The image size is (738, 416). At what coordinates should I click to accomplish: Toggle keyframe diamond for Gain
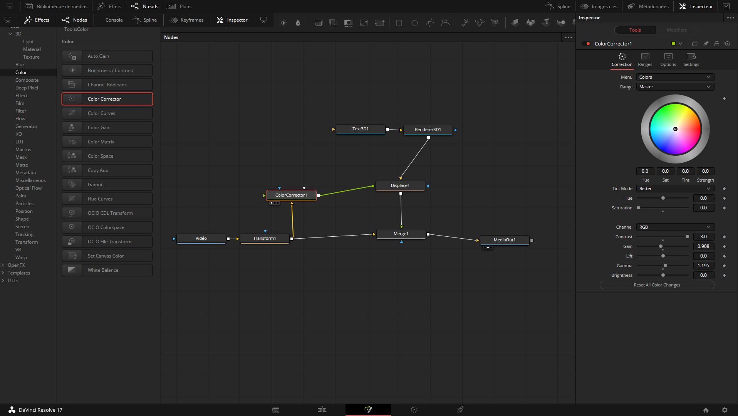coord(724,246)
